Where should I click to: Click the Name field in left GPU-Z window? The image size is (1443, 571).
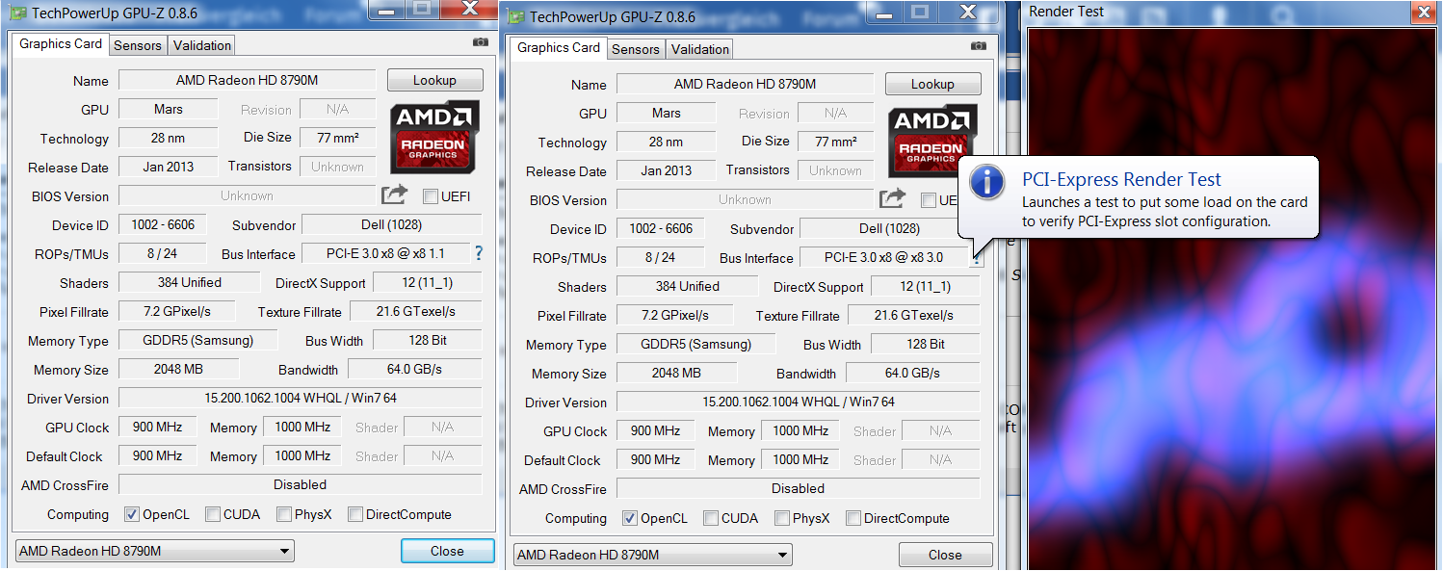coord(247,80)
